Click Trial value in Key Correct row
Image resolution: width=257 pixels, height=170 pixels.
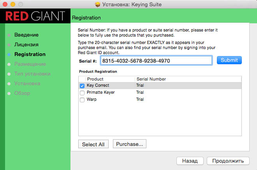(x=140, y=85)
